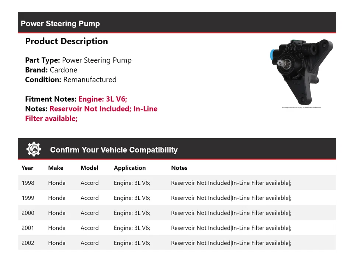Click the Condition: Remanufactured line
This screenshot has height=262, width=354.
(71, 79)
